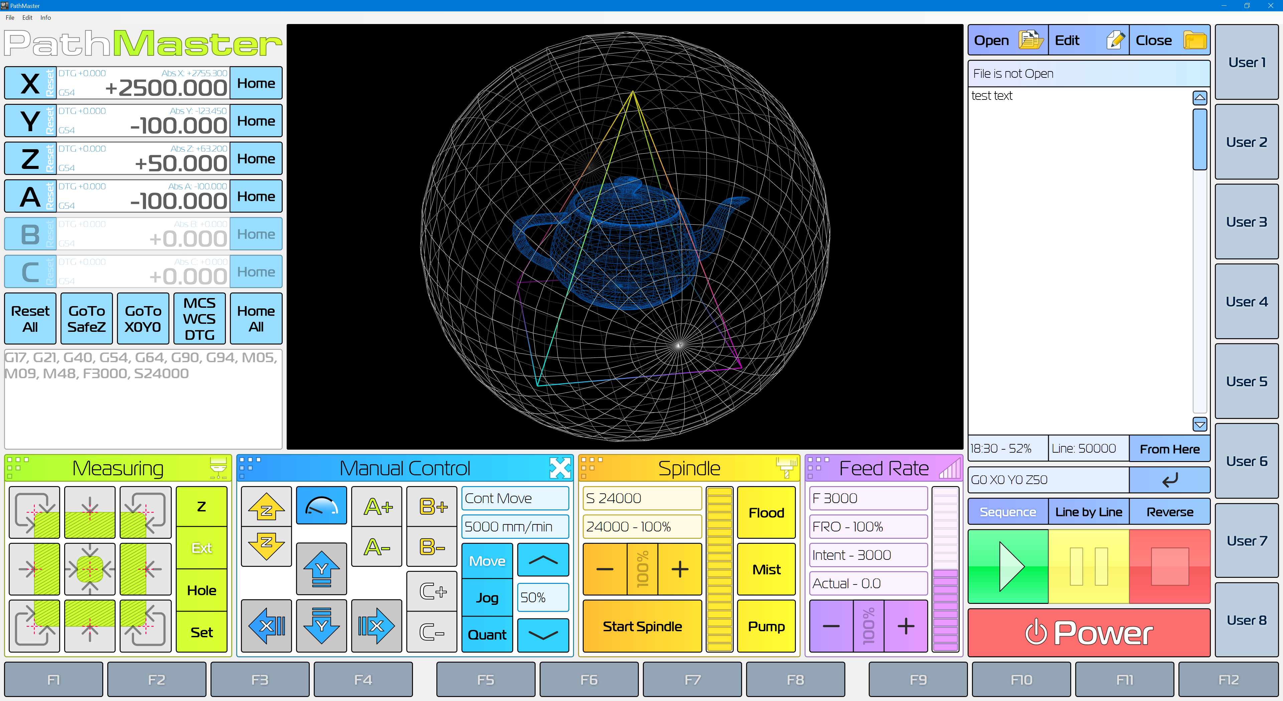Viewport: 1283px width, 701px height.
Task: Click the speedometer rapid-speed icon
Action: pyautogui.click(x=321, y=505)
